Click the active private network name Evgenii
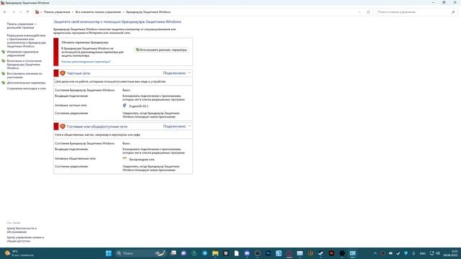Viewport: 461px width, 259px height. [x=139, y=106]
